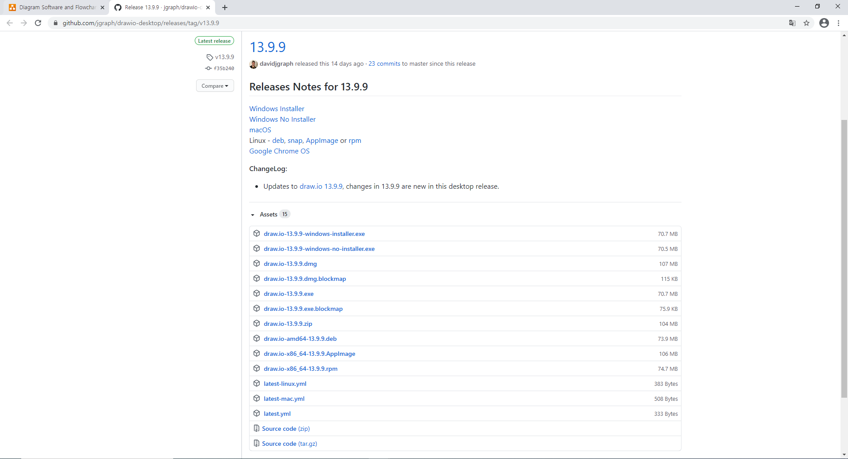
Task: Click the Windows Installer link
Action: pos(277,109)
